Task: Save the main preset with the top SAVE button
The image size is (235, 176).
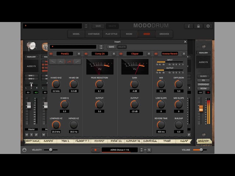Action: coord(98,26)
